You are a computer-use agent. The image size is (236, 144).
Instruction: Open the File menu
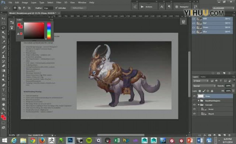coord(10,3)
